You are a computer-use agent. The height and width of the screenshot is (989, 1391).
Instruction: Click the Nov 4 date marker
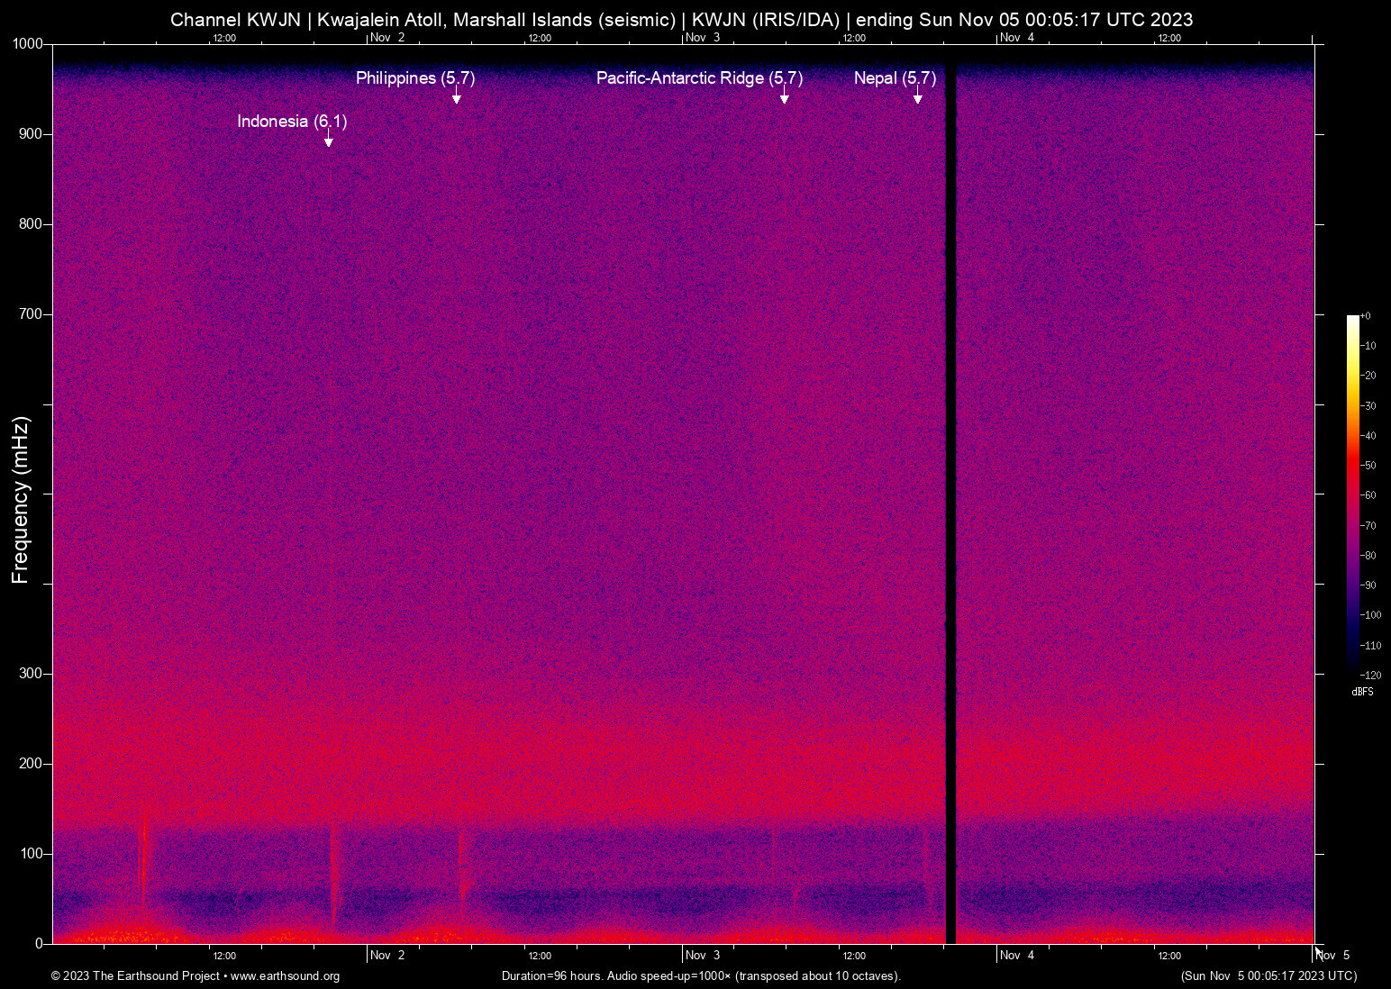tap(1019, 956)
